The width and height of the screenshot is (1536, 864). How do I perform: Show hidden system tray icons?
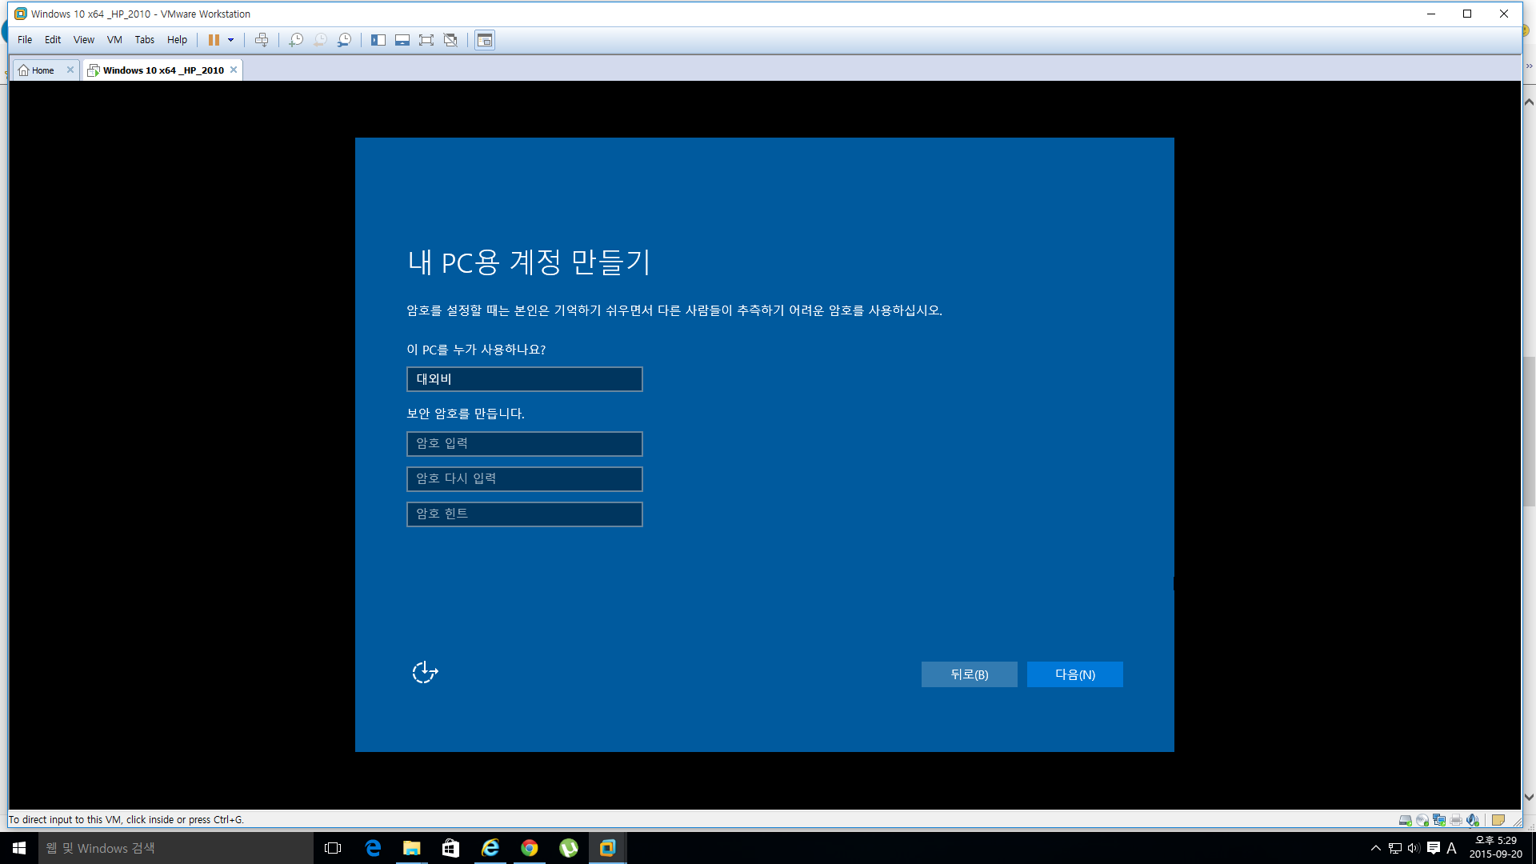point(1376,848)
